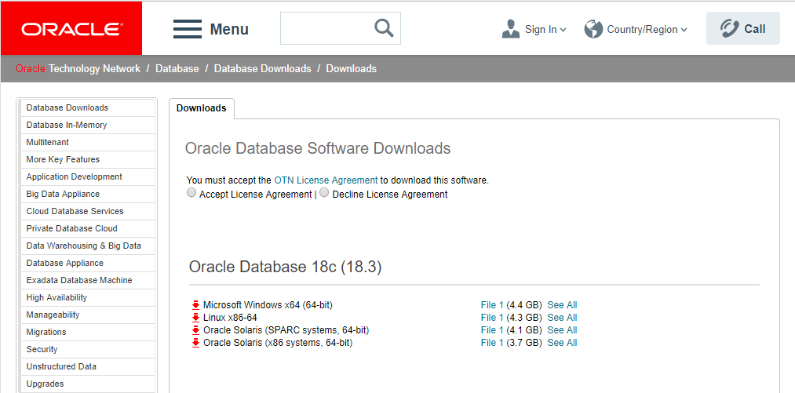
Task: Open the hamburger Menu icon
Action: (188, 29)
